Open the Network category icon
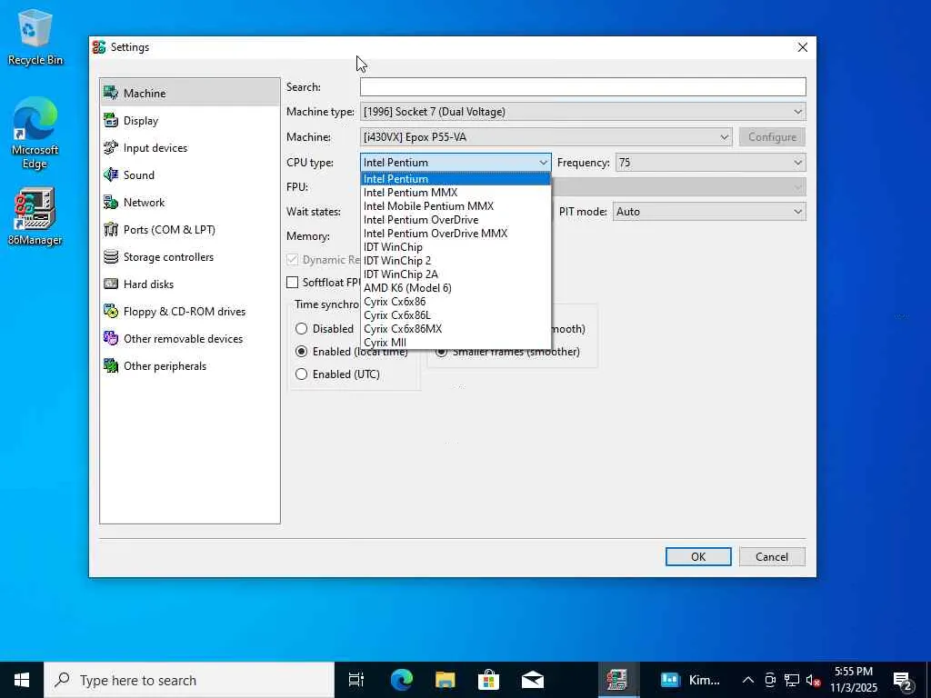Image resolution: width=931 pixels, height=698 pixels. (110, 202)
